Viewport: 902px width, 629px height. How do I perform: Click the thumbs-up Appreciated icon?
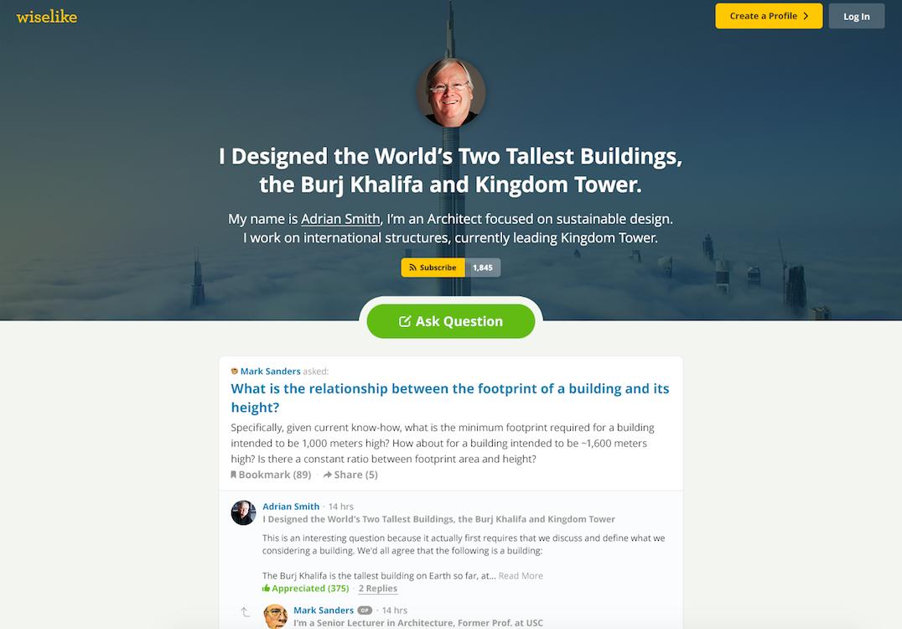tap(266, 588)
